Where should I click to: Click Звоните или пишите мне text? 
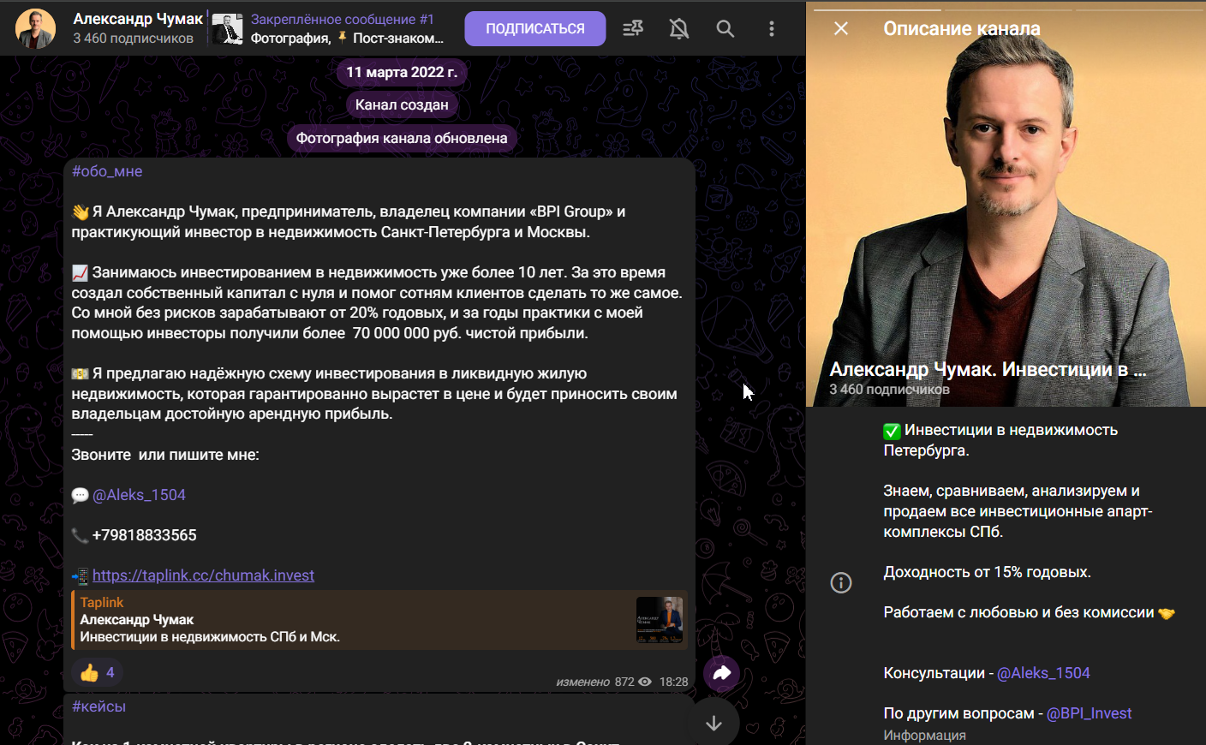(x=165, y=455)
